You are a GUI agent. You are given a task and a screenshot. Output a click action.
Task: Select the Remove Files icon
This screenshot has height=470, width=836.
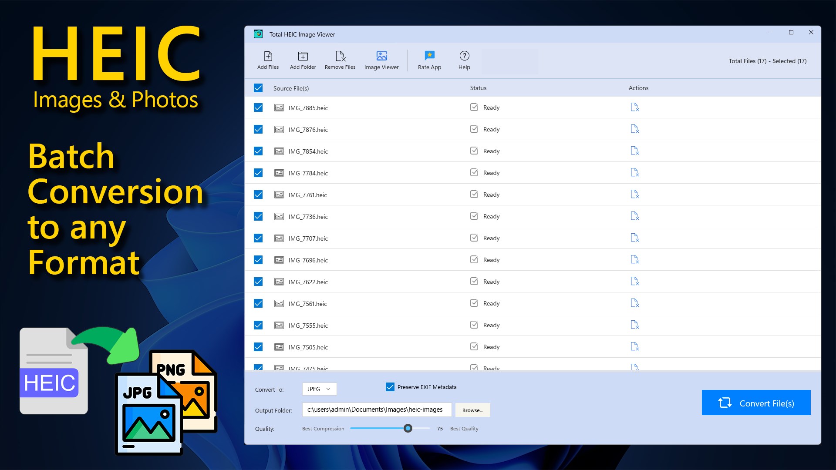point(340,60)
